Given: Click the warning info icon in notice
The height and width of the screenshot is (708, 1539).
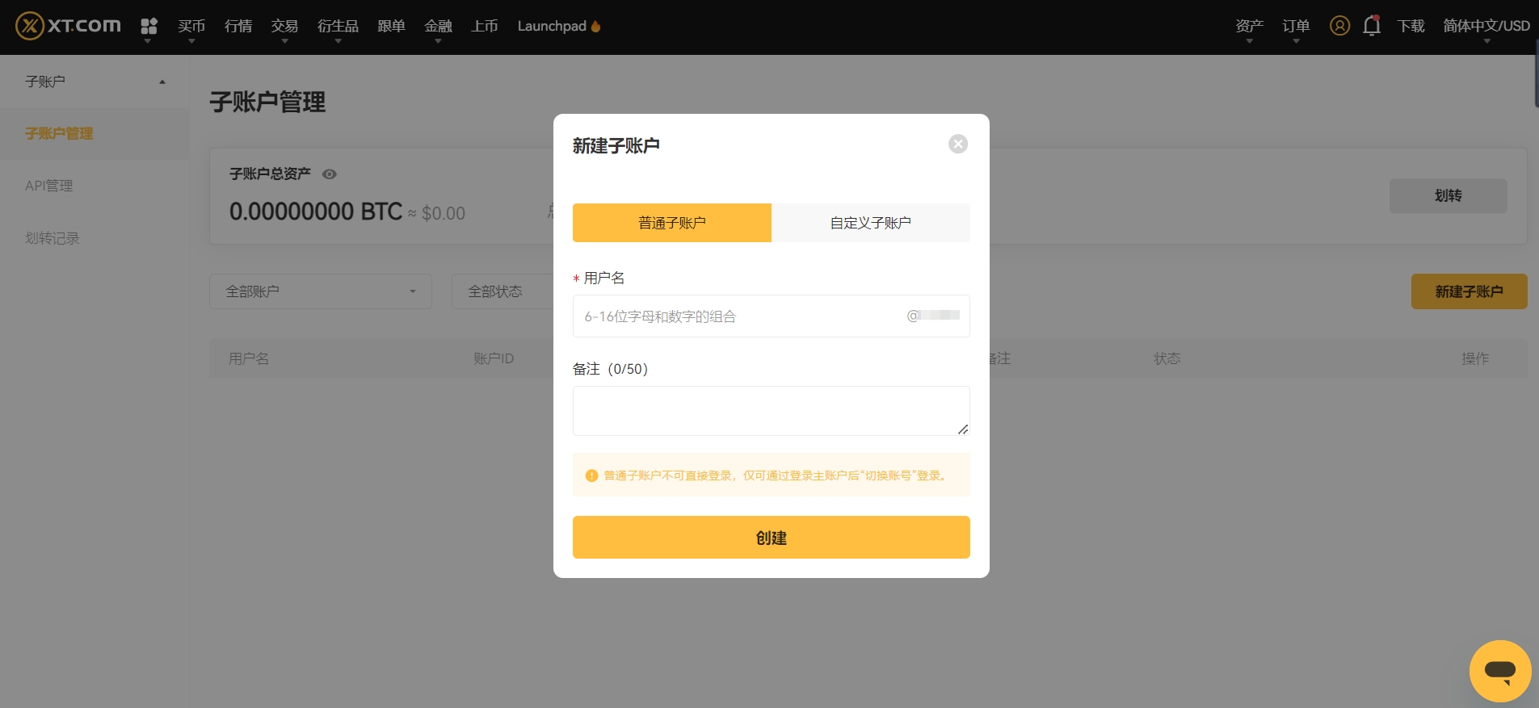Looking at the screenshot, I should point(591,475).
